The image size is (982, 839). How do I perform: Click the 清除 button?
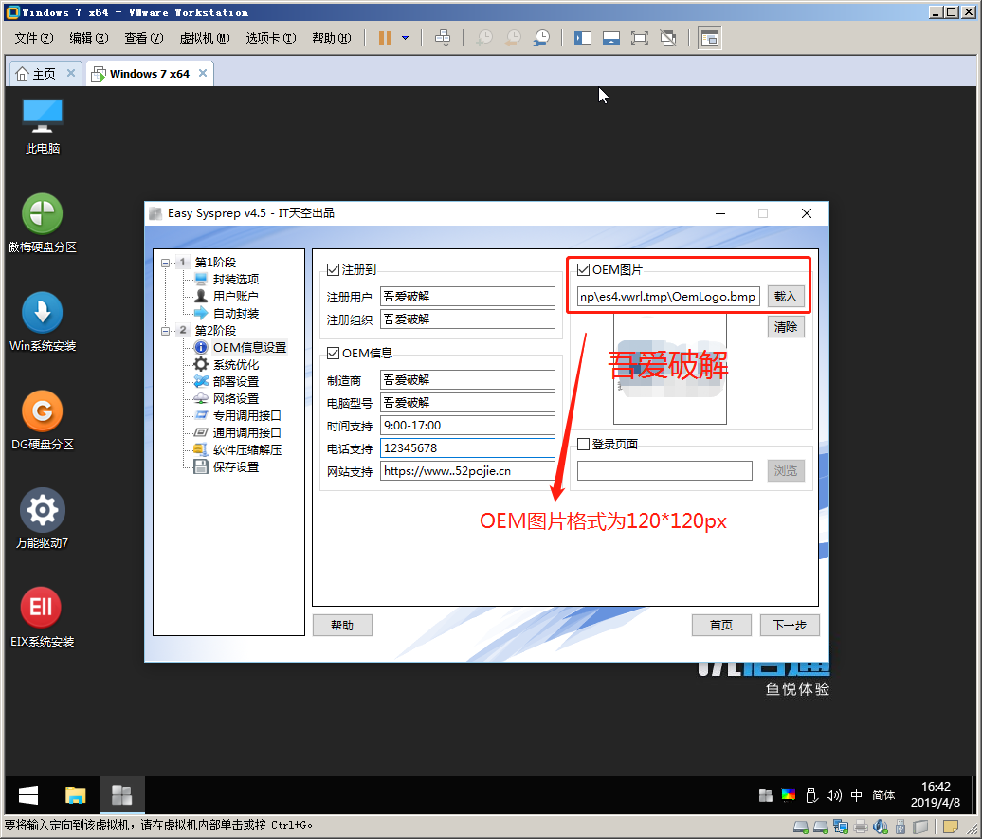(x=786, y=327)
